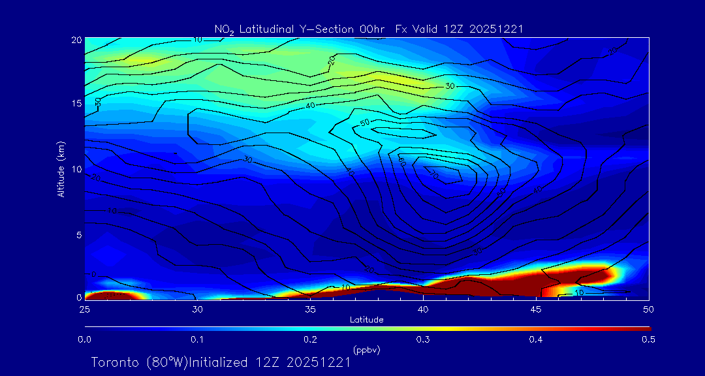Click colorbar label 0.2
Viewport: 705px width, 376px height.
pyautogui.click(x=310, y=339)
